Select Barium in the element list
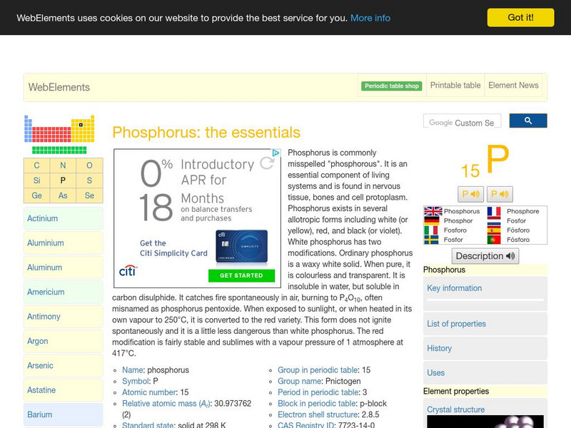 pyautogui.click(x=39, y=414)
